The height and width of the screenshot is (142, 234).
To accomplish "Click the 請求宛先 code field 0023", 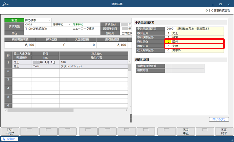I will pyautogui.click(x=38, y=24).
